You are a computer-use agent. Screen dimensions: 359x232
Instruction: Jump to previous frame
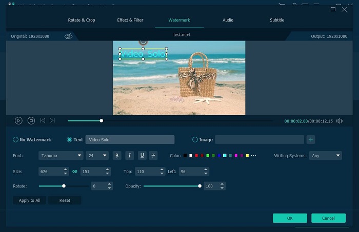[43, 120]
